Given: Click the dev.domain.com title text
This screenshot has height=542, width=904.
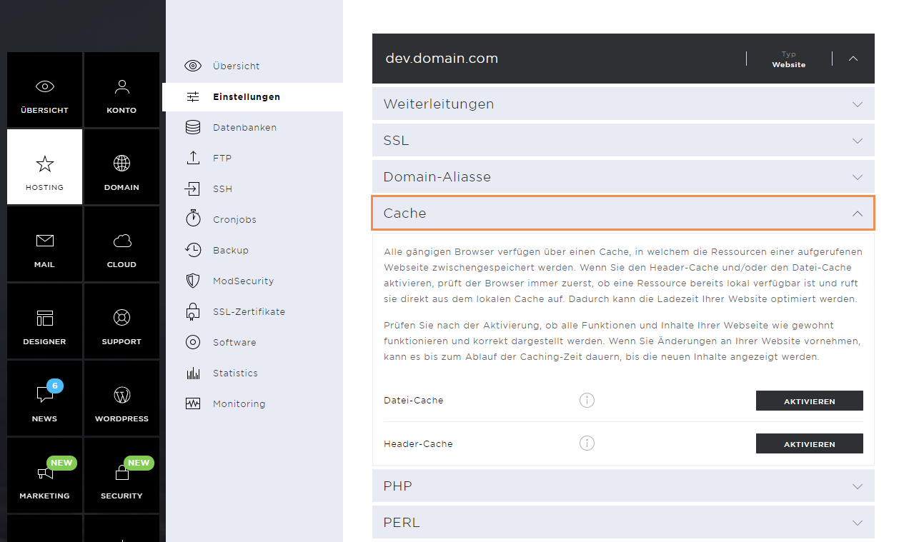Looking at the screenshot, I should pos(442,59).
